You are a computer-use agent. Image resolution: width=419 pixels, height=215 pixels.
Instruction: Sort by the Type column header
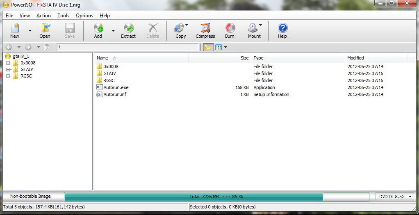pos(298,58)
